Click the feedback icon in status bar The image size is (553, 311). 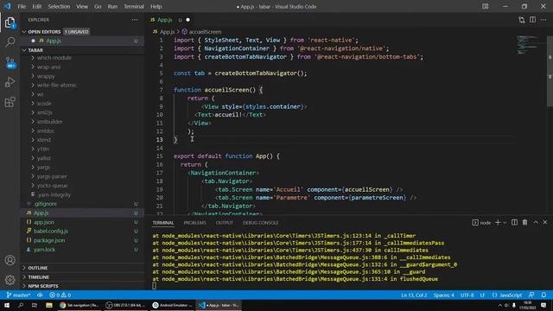(x=531, y=295)
